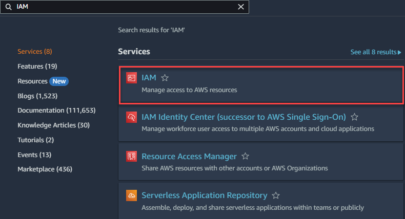The width and height of the screenshot is (405, 219).
Task: Click the Serverless Application Repository icon
Action: pos(131,195)
